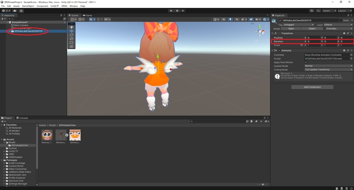Select the Rect tool
This screenshot has height=190, width=354.
[x=71, y=42]
